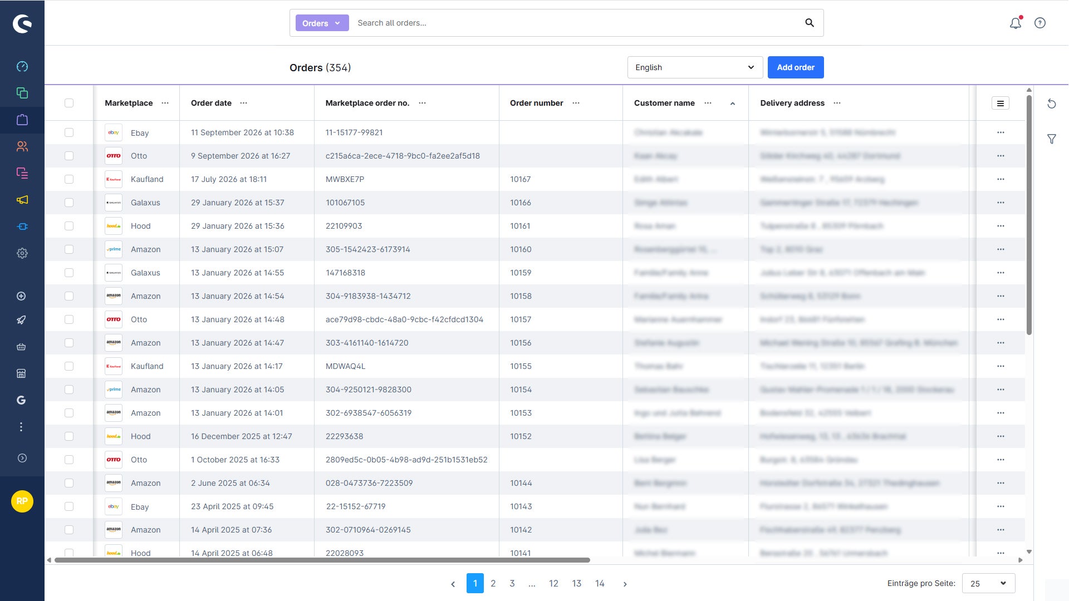The height and width of the screenshot is (601, 1069).
Task: Open the filter funnel icon
Action: click(x=1052, y=139)
